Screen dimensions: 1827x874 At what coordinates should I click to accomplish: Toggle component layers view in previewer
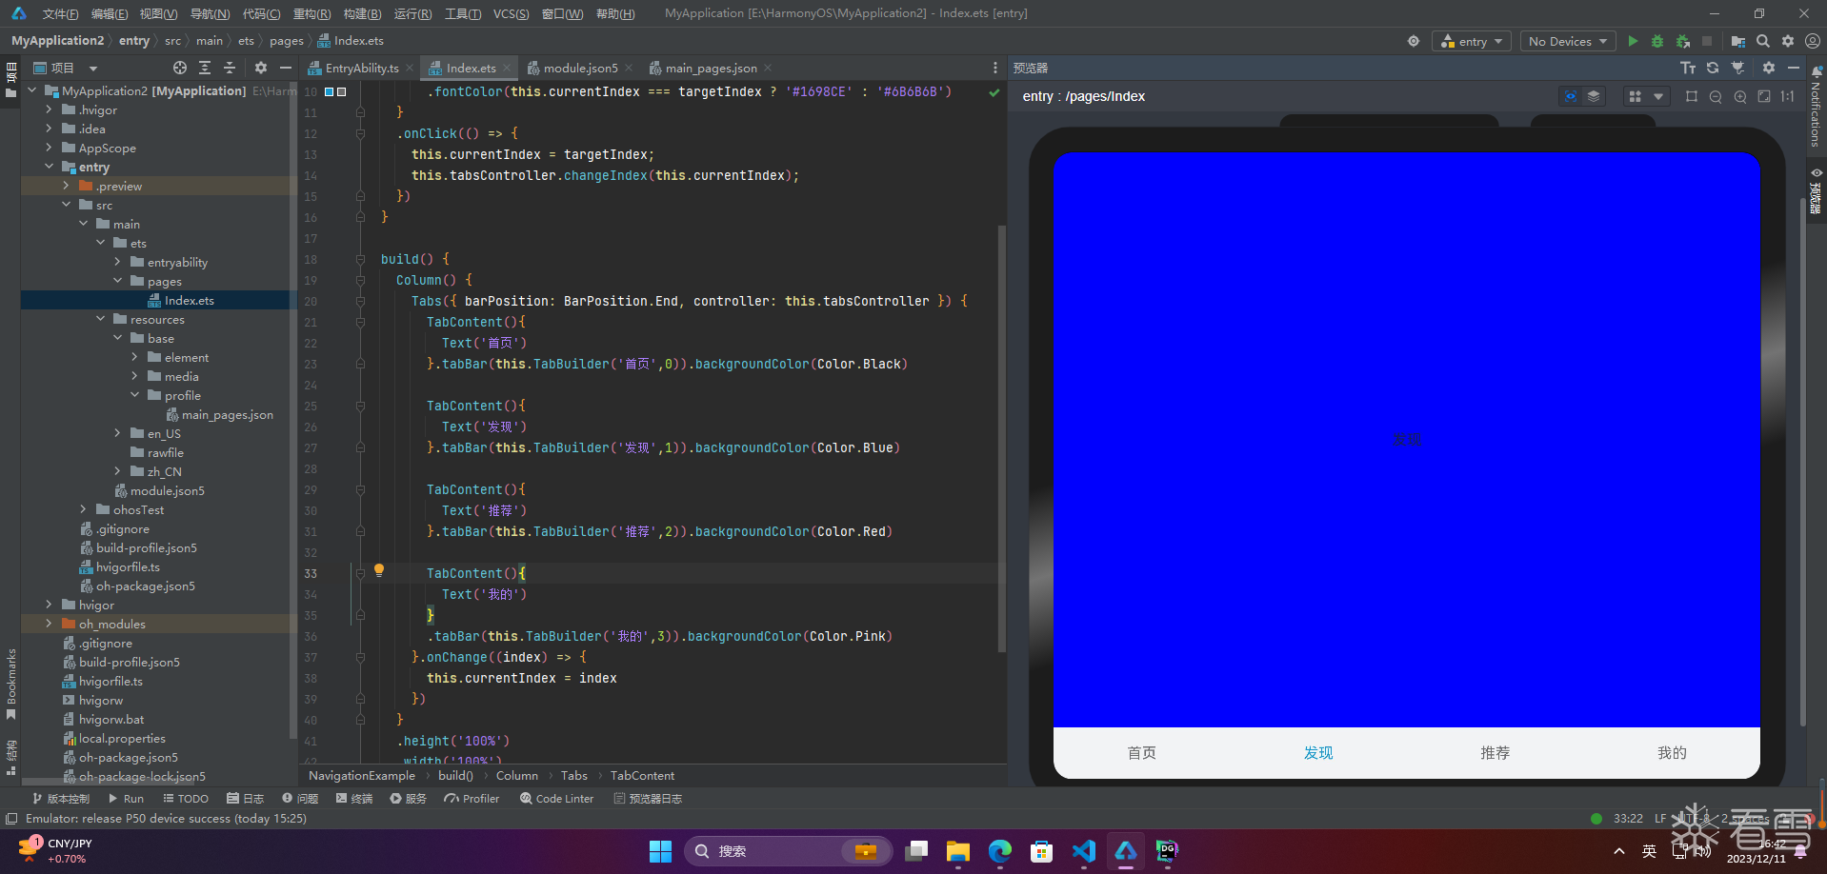(x=1594, y=96)
